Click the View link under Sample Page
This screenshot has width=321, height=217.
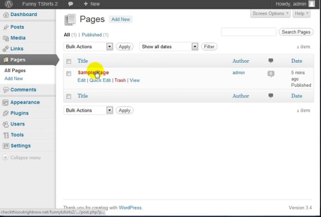click(x=135, y=80)
